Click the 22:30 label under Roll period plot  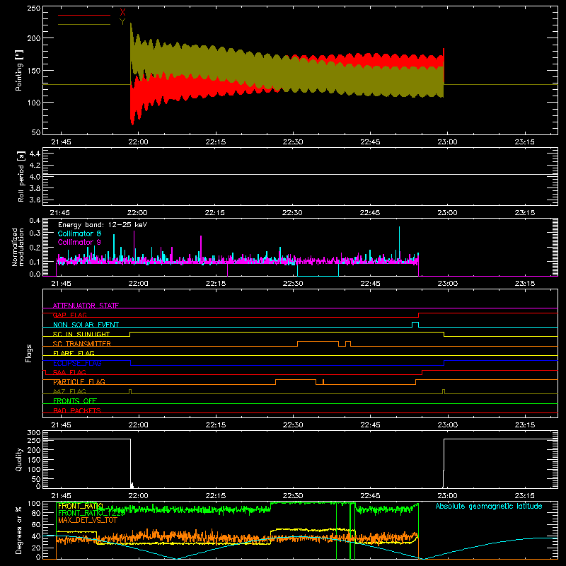pyautogui.click(x=292, y=213)
